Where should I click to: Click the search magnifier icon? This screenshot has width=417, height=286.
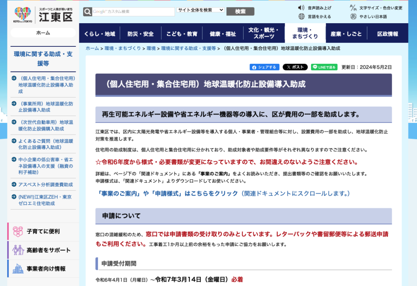click(x=88, y=12)
